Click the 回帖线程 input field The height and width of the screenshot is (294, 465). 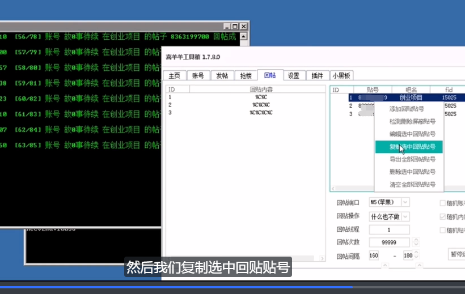389,229
